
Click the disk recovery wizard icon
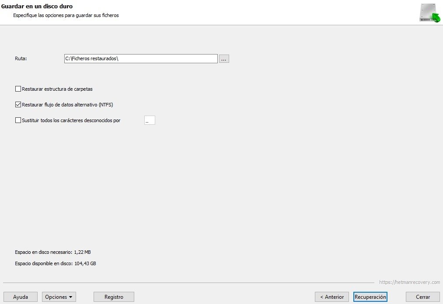tap(430, 13)
